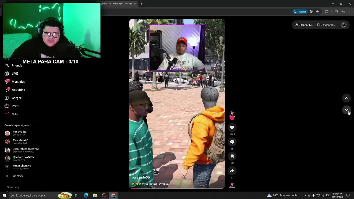Image resolution: width=354 pixels, height=199 pixels.
Task: Open Cargar in the sidebar
Action: click(x=13, y=98)
